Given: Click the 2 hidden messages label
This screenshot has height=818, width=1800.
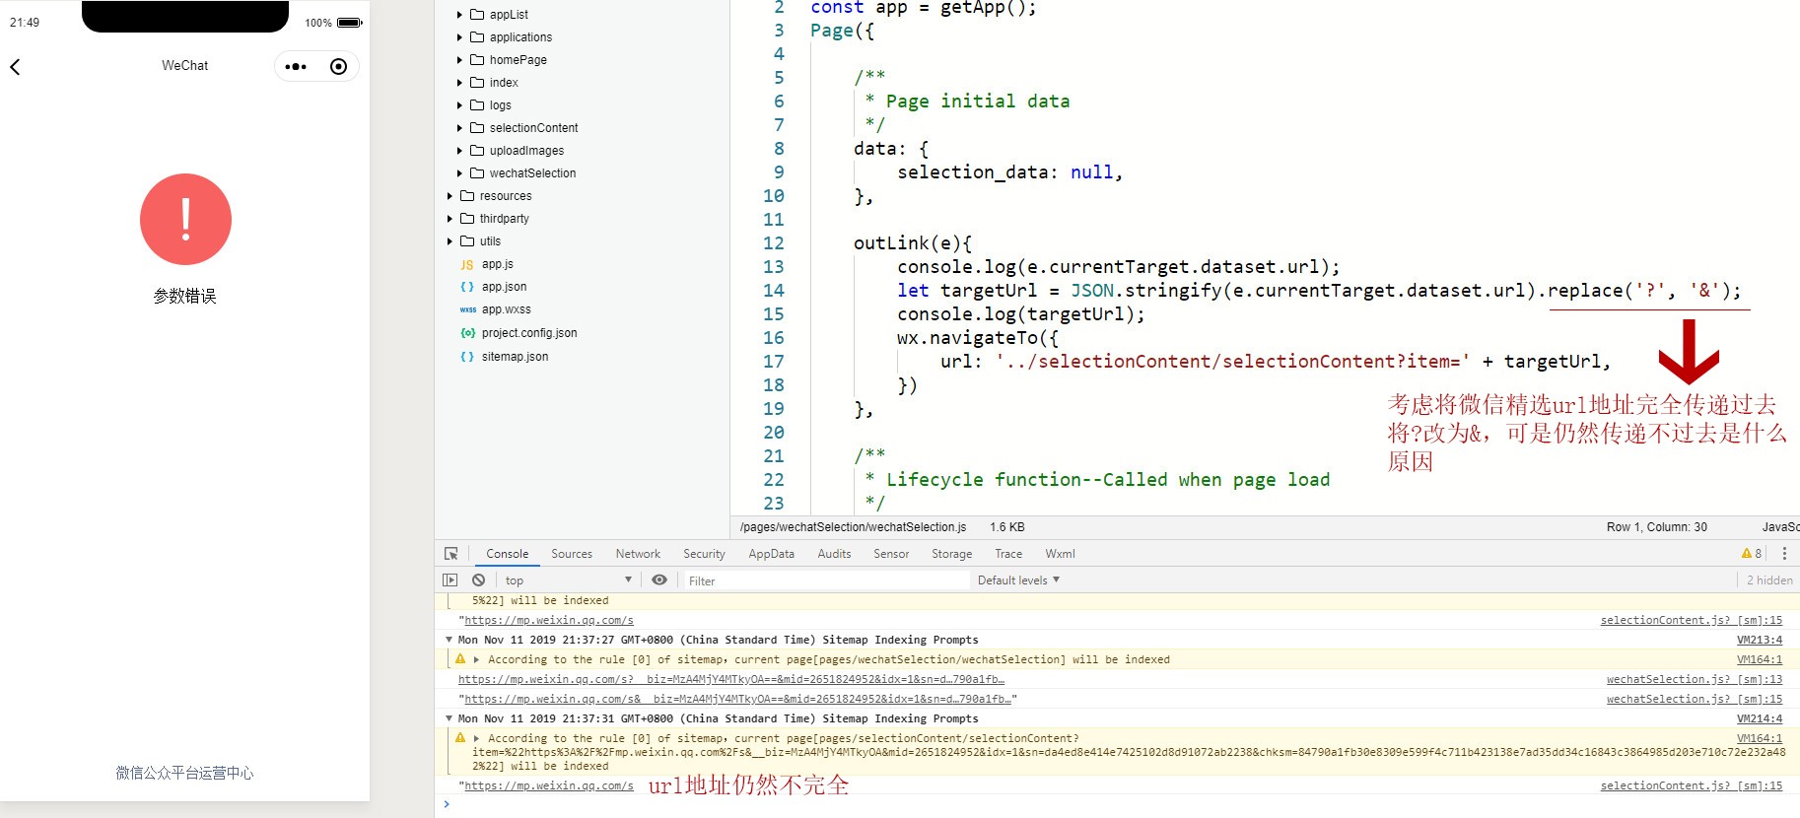Looking at the screenshot, I should pos(1769,580).
